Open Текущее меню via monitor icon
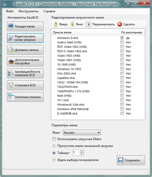This screenshot has width=152, height=177. pos(11,26)
